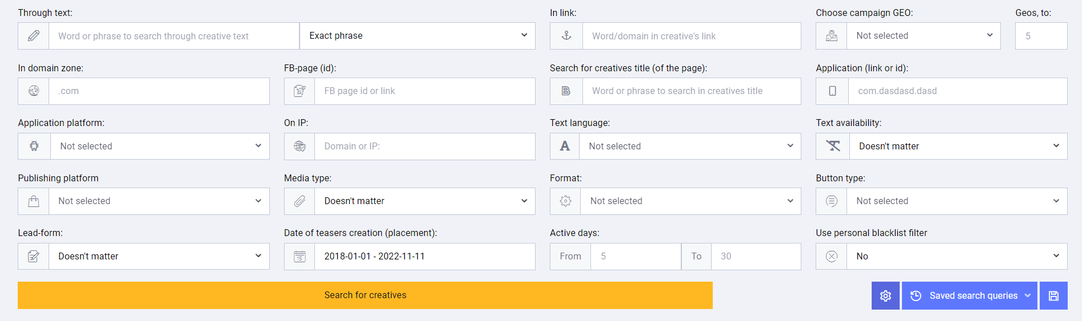Viewport: 1082px width, 321px height.
Task: Click the letter A Text language icon
Action: [x=565, y=146]
